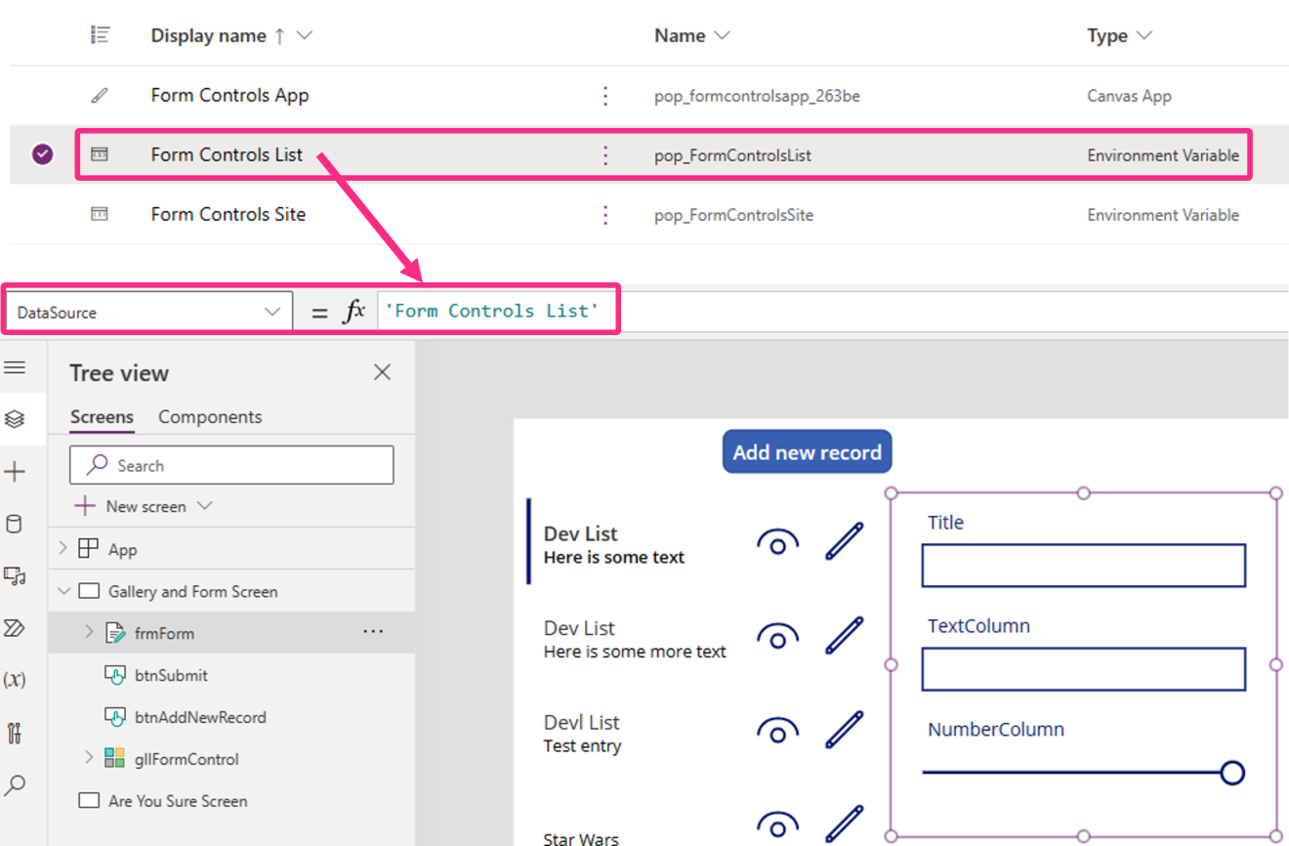
Task: Click the Add new record button
Action: pos(807,451)
